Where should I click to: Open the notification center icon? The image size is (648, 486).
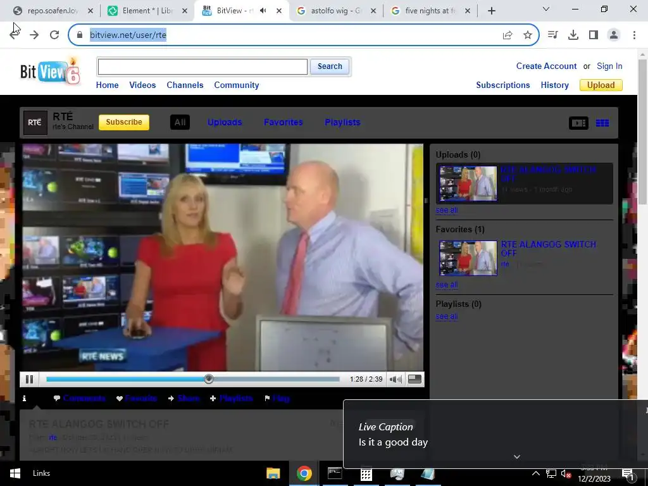(x=627, y=474)
